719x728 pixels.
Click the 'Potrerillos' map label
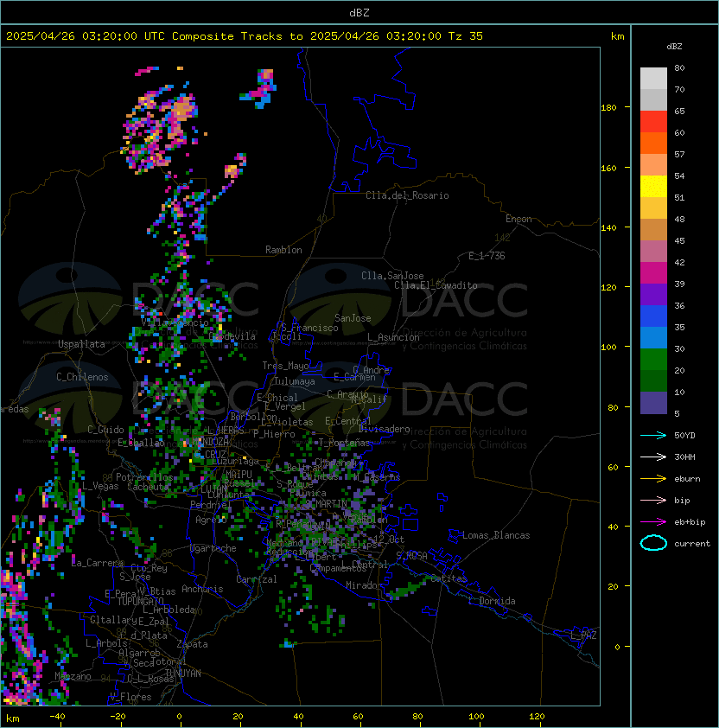[x=144, y=477]
